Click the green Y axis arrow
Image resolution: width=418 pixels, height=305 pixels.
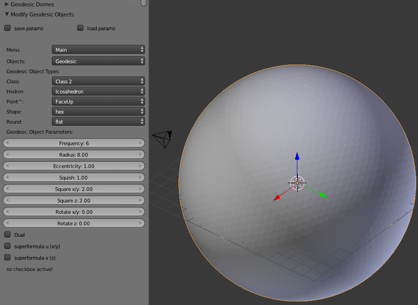pyautogui.click(x=323, y=195)
